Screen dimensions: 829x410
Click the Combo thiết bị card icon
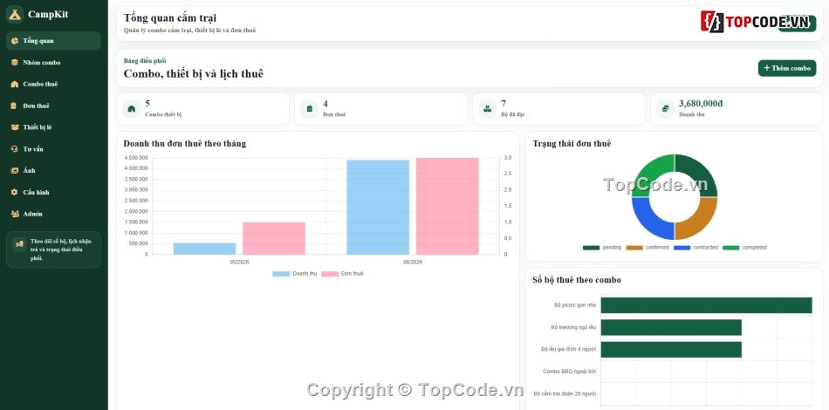132,109
